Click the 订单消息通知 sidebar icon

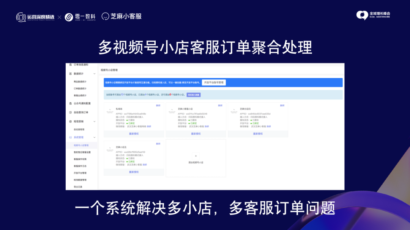click(x=70, y=65)
